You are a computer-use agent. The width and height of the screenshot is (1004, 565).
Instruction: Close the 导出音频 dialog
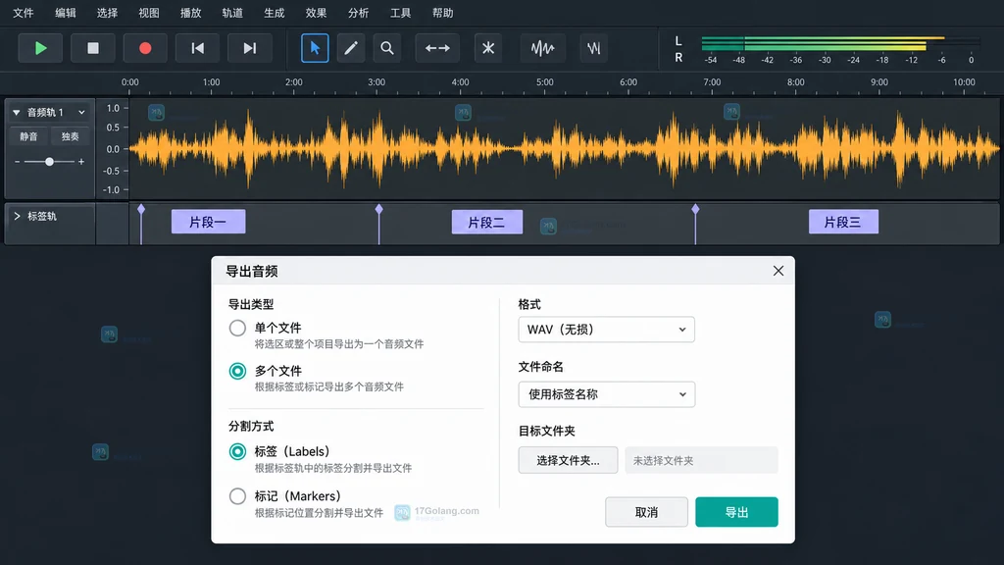pos(778,271)
